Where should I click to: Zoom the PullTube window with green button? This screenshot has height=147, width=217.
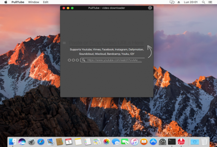point(72,8)
